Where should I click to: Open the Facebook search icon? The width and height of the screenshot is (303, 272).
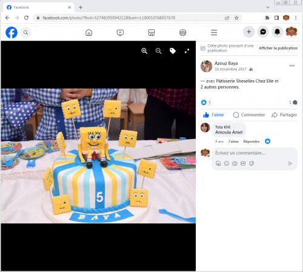click(x=25, y=32)
